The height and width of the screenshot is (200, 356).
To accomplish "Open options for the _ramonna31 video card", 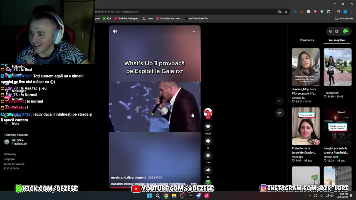I will pos(350,89).
